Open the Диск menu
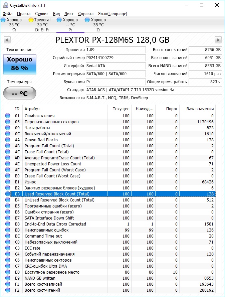Screen dimensions: 225x297 69,14
